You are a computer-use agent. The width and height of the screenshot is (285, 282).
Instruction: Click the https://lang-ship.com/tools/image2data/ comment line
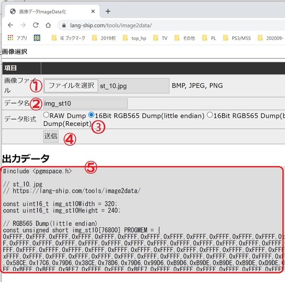72,191
